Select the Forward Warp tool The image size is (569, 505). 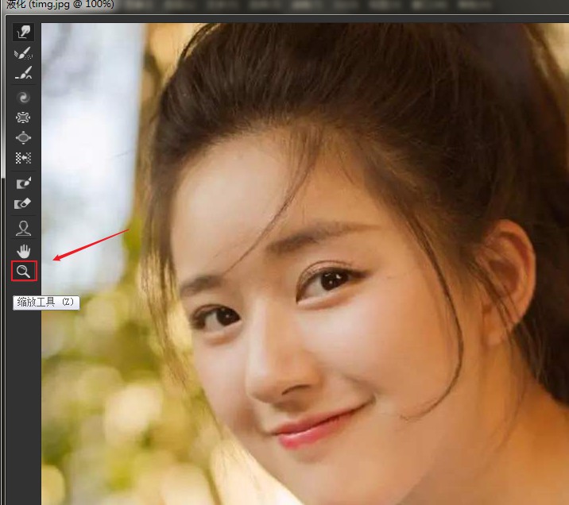24,32
